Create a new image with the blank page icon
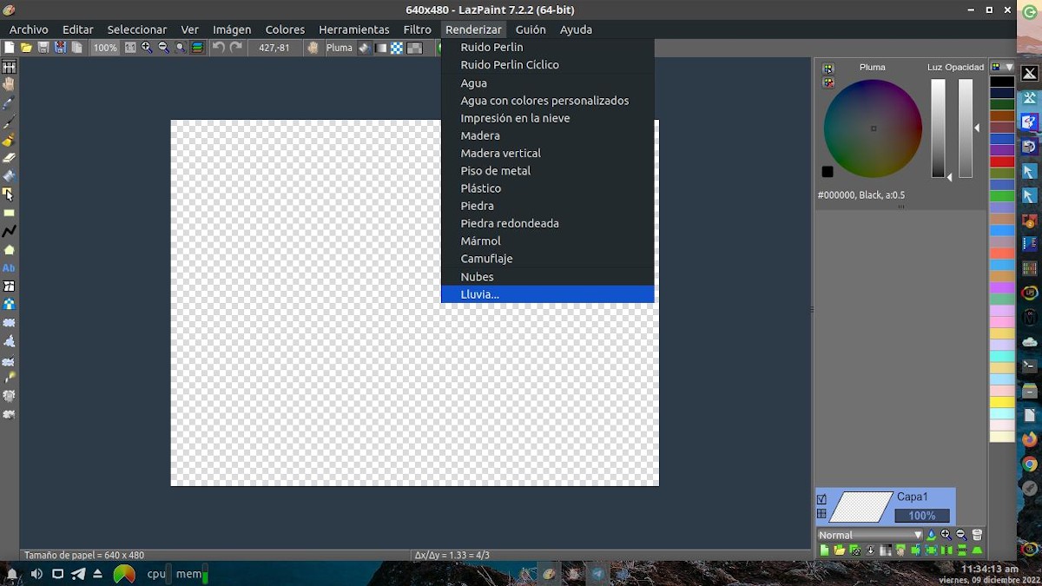This screenshot has width=1042, height=586. [10, 48]
